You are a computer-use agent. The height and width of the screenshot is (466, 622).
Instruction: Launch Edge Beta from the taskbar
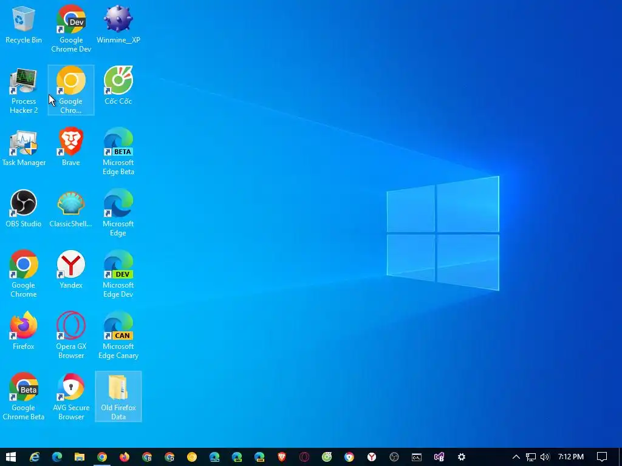click(214, 457)
